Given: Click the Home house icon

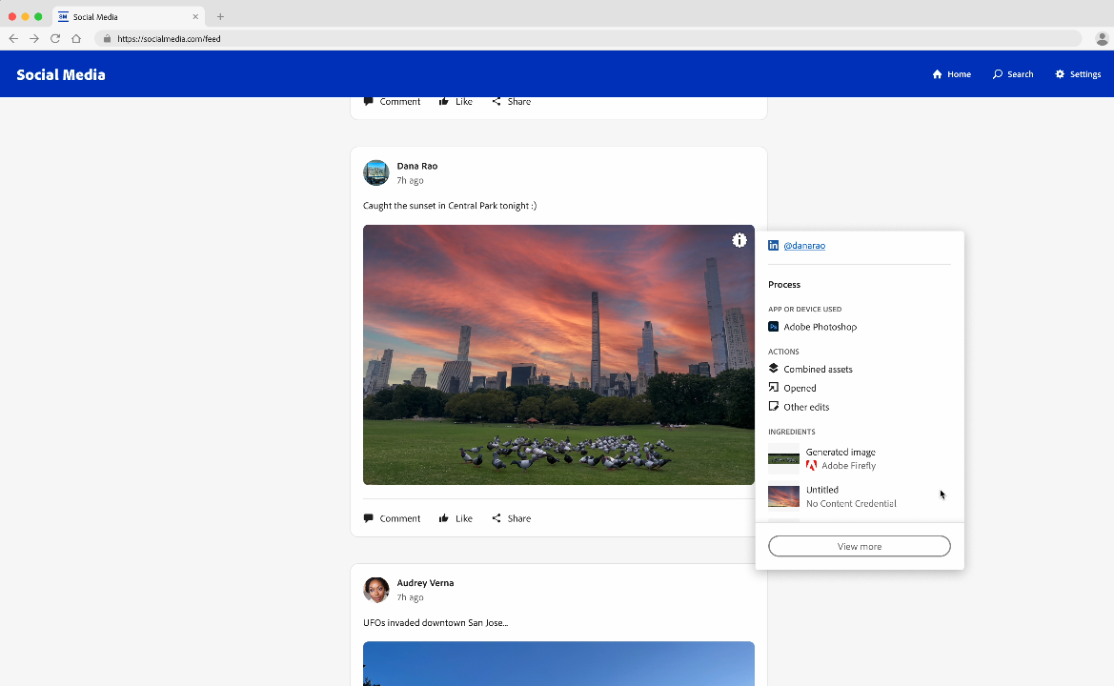Looking at the screenshot, I should 937,74.
